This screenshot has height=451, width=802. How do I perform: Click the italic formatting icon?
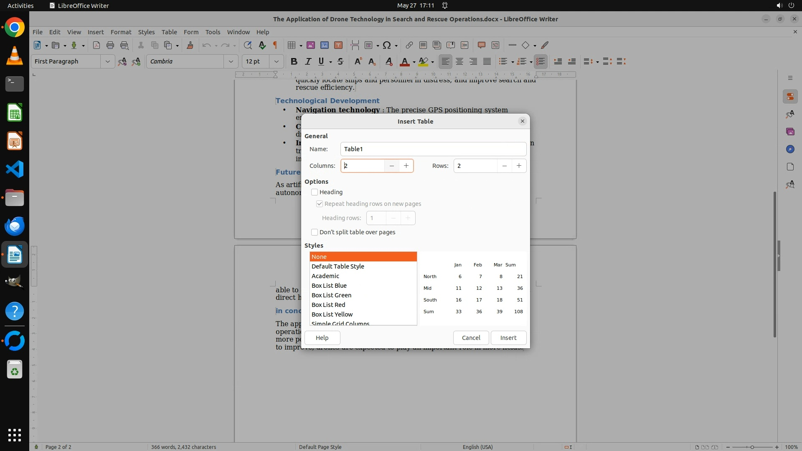coord(308,61)
